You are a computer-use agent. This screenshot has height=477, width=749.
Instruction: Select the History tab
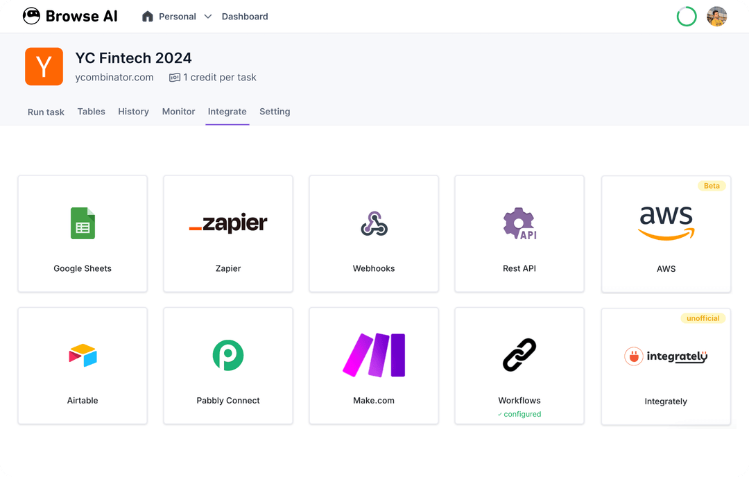tap(133, 112)
